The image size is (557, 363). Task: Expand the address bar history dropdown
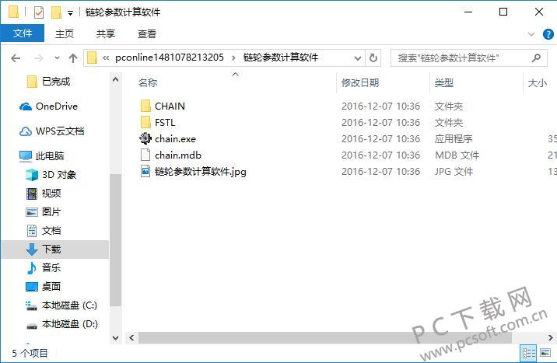click(358, 58)
